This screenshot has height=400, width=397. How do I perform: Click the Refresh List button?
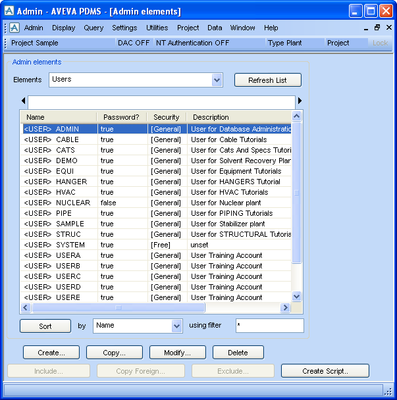(x=267, y=80)
